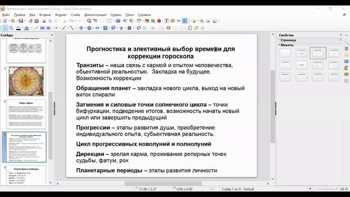Open the line color dropdown arrow
The image size is (350, 197).
click(22, 28)
